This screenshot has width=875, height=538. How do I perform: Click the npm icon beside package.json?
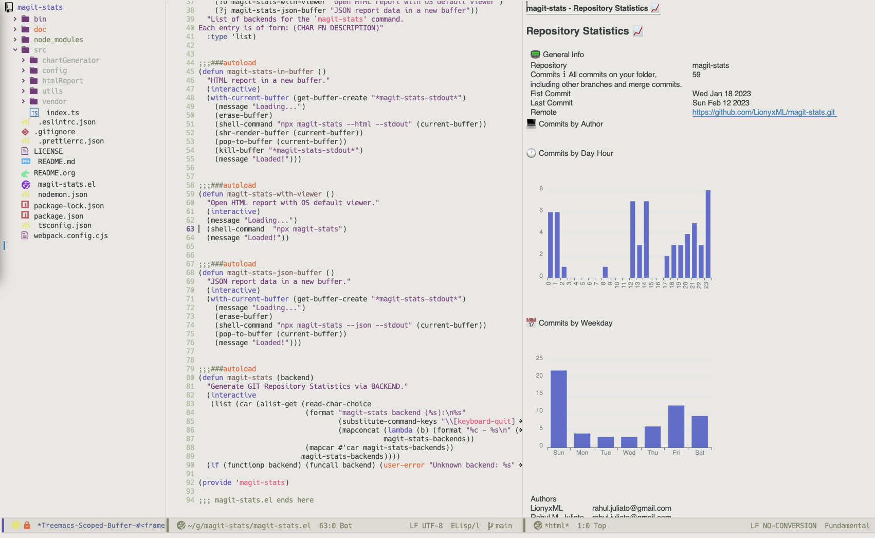tap(25, 215)
